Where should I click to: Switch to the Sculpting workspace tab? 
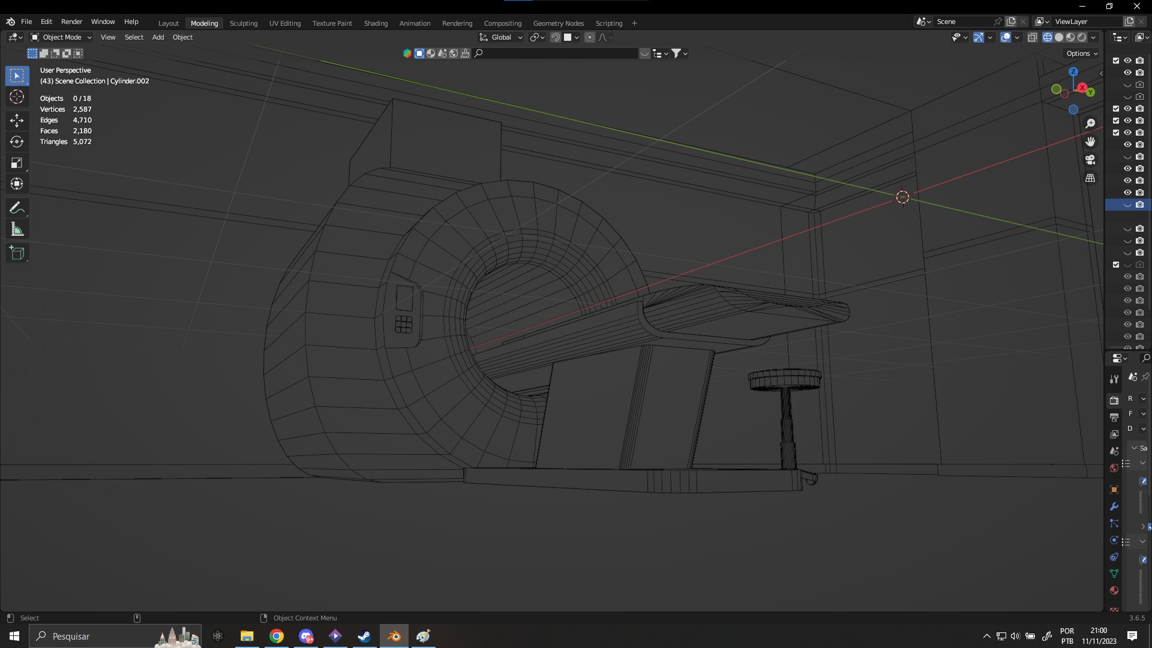pos(243,23)
